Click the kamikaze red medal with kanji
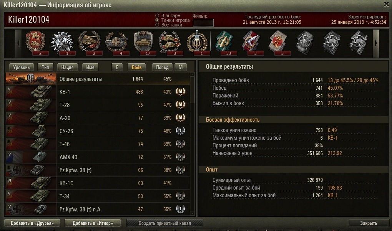Viewport: 392px width, 231px height. tap(278, 43)
